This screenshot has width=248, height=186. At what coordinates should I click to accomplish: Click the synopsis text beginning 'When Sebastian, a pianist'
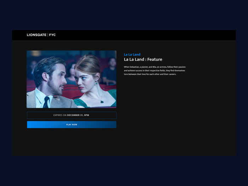[x=155, y=71]
